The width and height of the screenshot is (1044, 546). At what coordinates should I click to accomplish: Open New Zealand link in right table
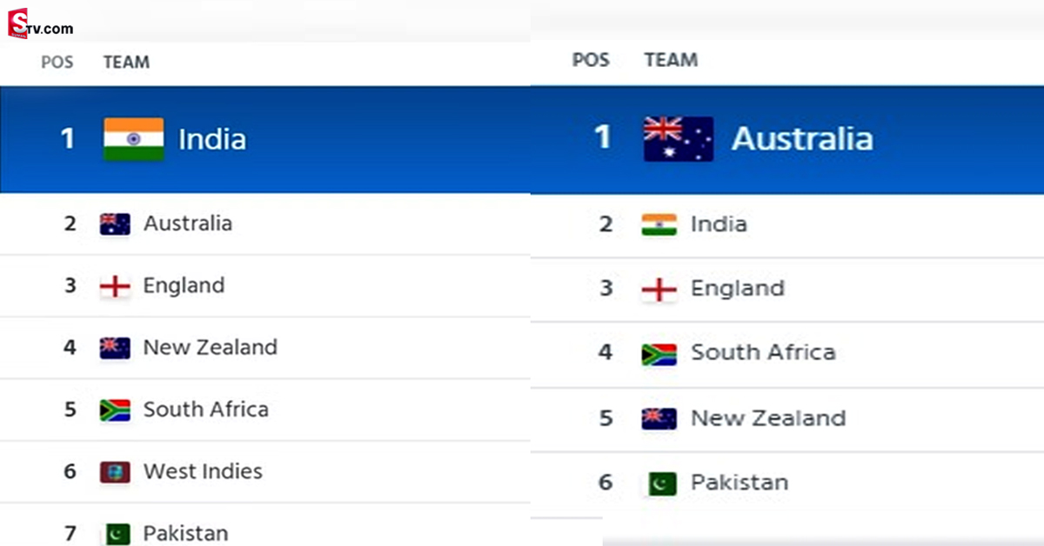tap(768, 417)
